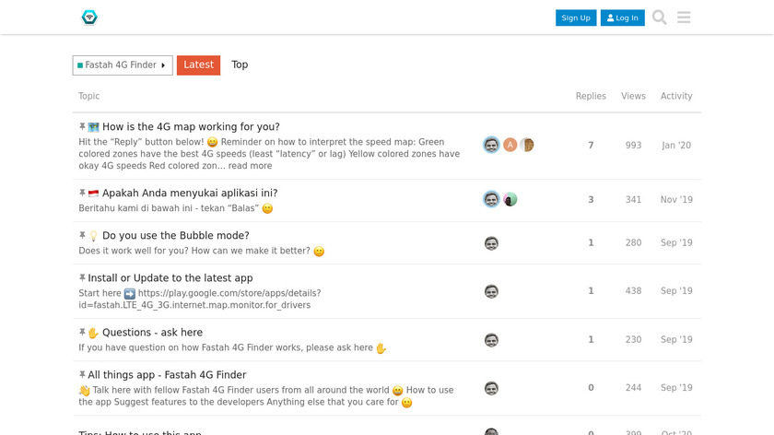Open topic All things app - Fastah 4G Finder
This screenshot has width=774, height=435.
point(167,375)
